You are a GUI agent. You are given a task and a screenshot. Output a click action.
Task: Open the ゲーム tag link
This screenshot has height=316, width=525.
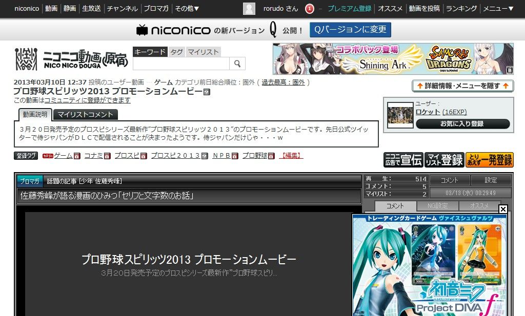[63, 156]
